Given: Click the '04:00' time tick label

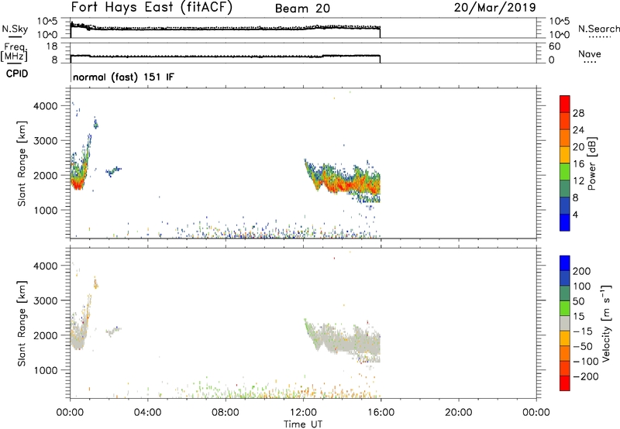Looking at the screenshot, I should pyautogui.click(x=147, y=413).
